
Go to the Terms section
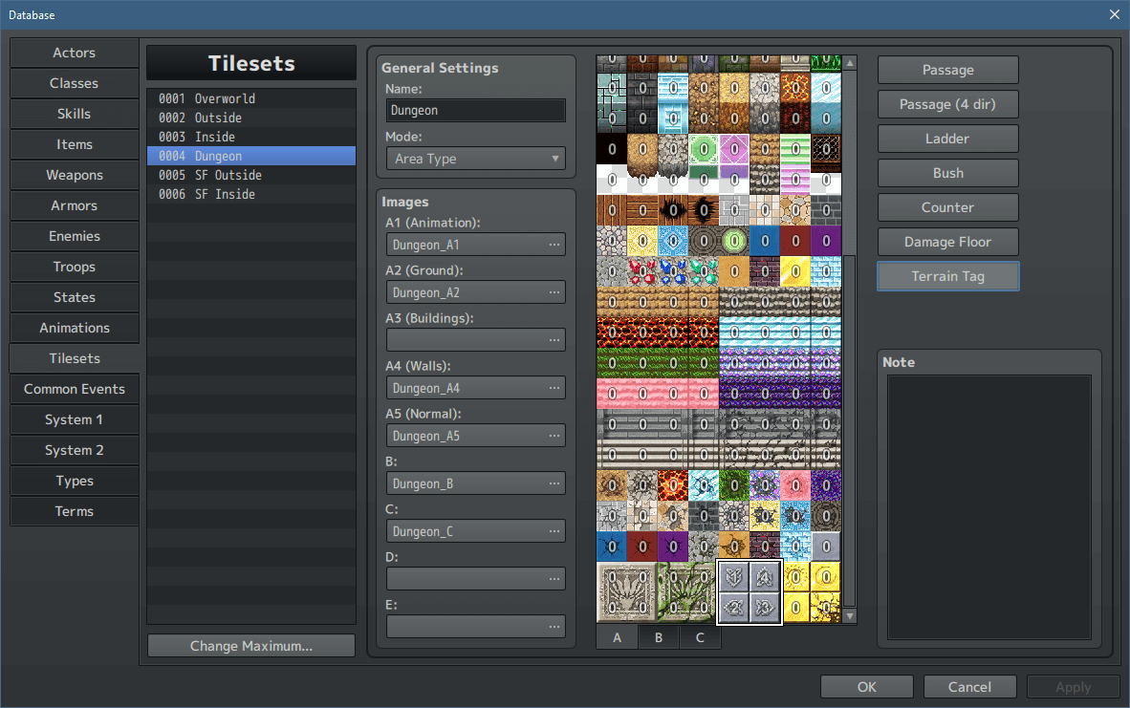tap(75, 511)
